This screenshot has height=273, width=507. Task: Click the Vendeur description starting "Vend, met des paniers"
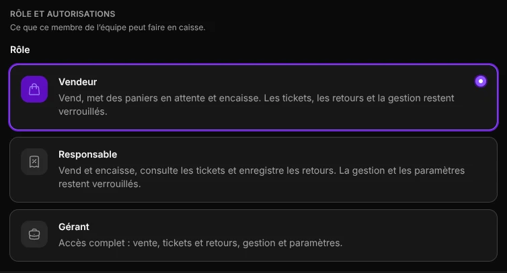tap(256, 105)
